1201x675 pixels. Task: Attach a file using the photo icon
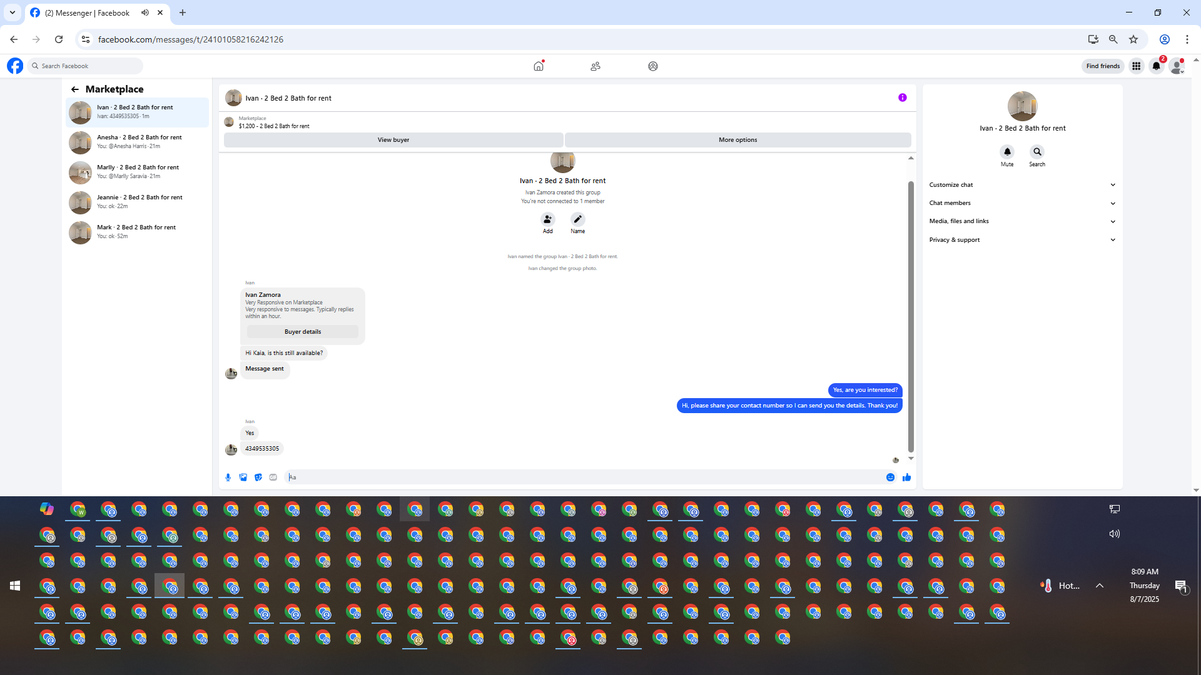243,477
